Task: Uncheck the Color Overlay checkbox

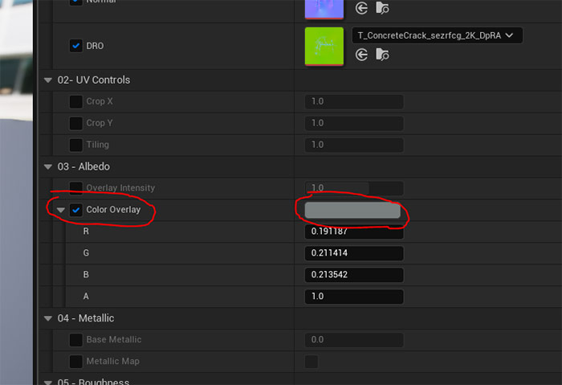Action: 75,210
